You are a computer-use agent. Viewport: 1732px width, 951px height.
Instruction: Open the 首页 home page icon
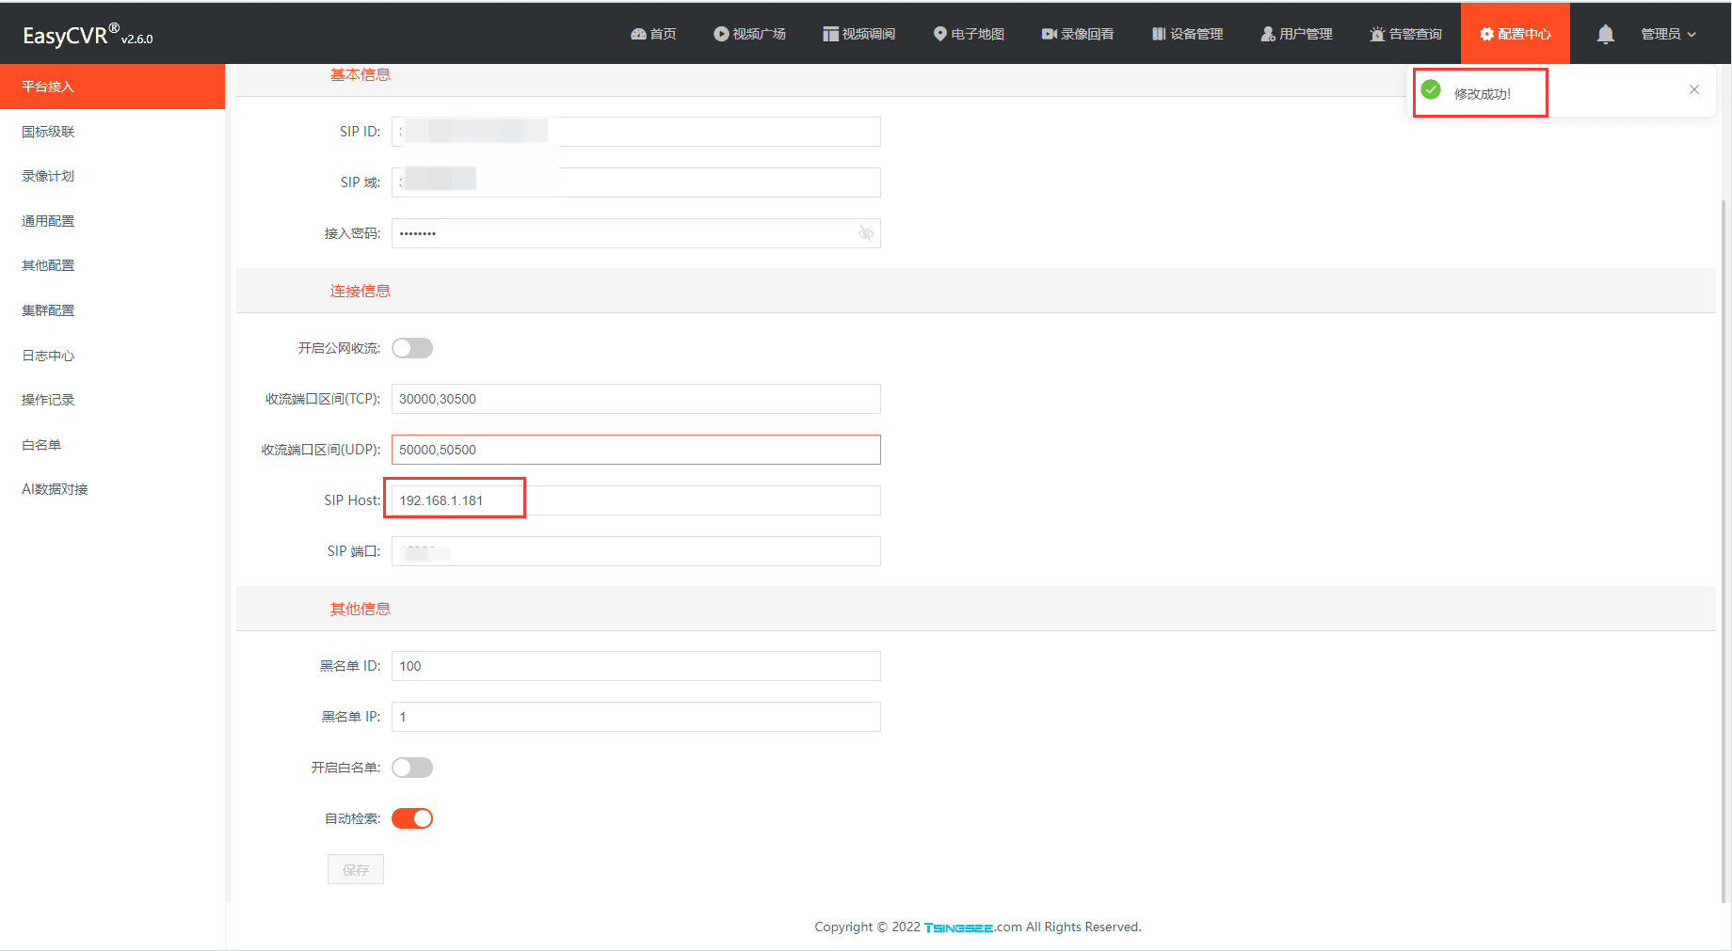tap(654, 33)
